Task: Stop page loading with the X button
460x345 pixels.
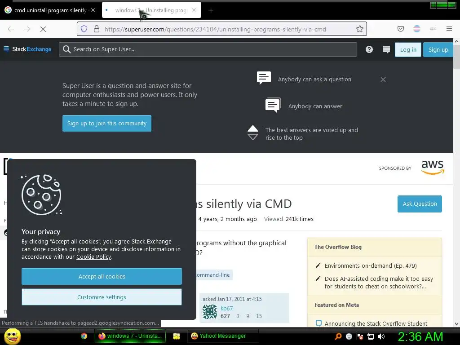Action: pos(43,29)
